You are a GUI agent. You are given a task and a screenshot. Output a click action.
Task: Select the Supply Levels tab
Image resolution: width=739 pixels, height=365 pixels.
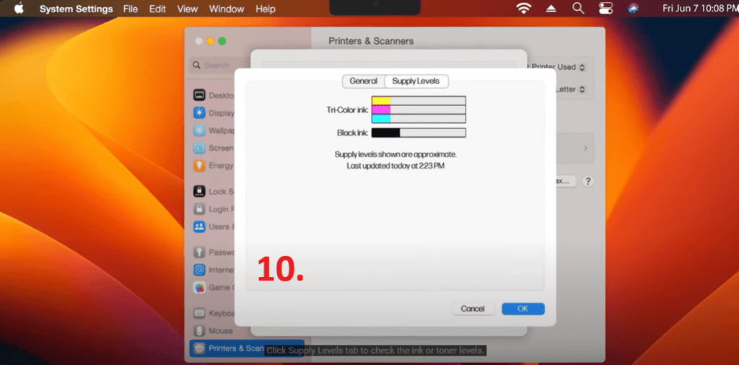(416, 82)
